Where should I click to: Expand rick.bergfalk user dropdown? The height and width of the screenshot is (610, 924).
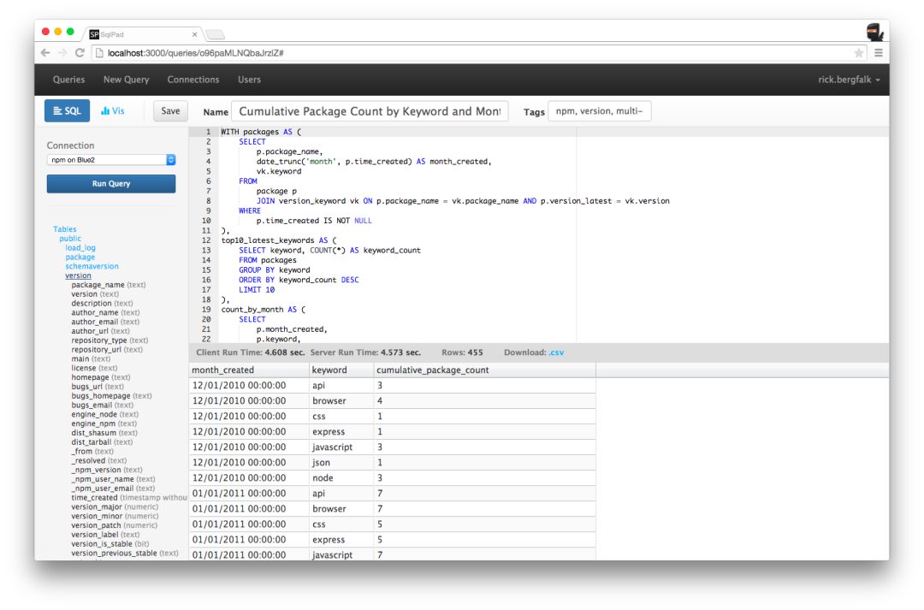point(849,80)
